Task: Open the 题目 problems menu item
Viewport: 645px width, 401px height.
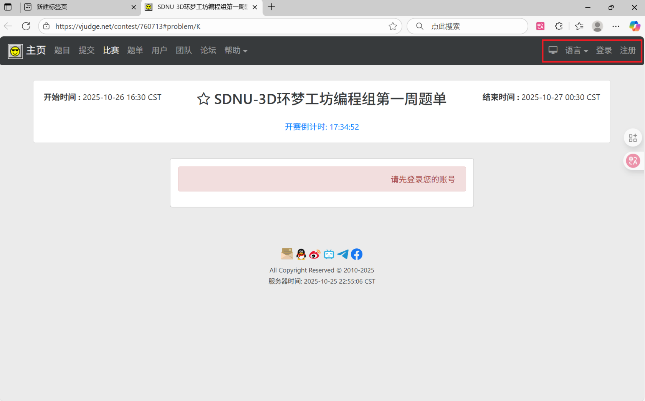Action: pos(62,51)
